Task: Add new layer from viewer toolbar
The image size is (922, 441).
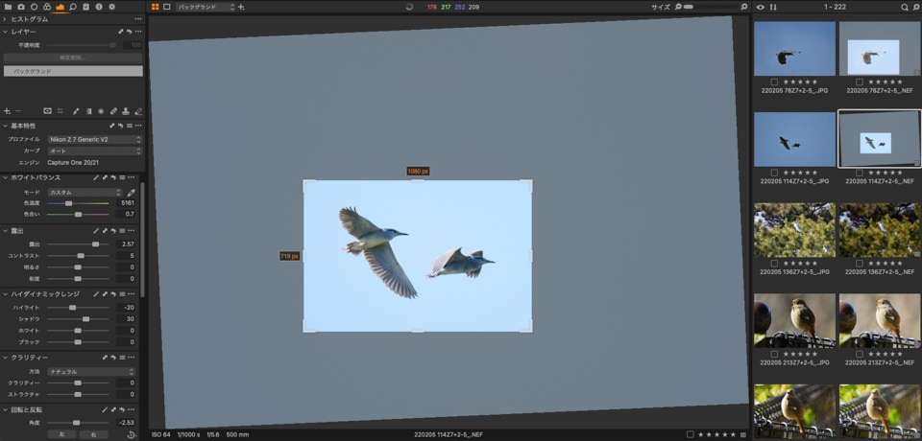Action: pyautogui.click(x=241, y=7)
